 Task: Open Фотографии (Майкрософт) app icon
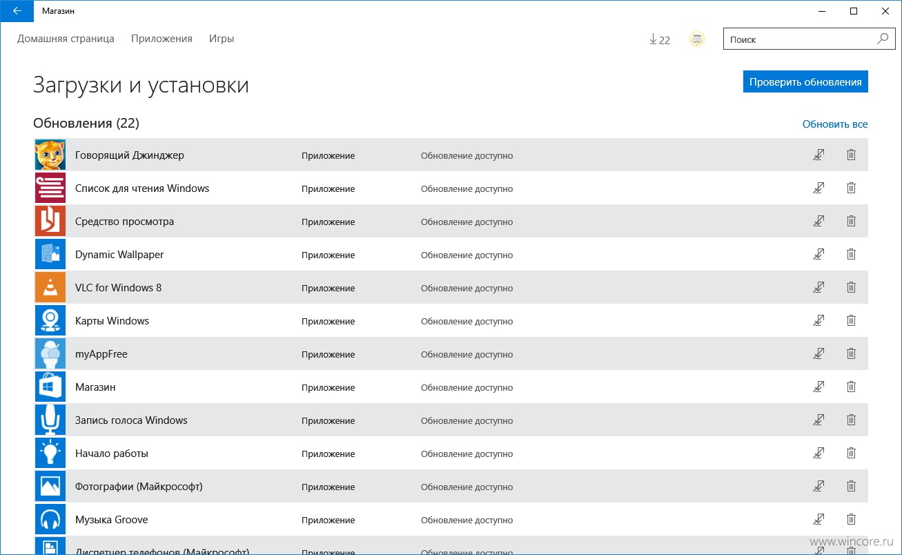(50, 487)
